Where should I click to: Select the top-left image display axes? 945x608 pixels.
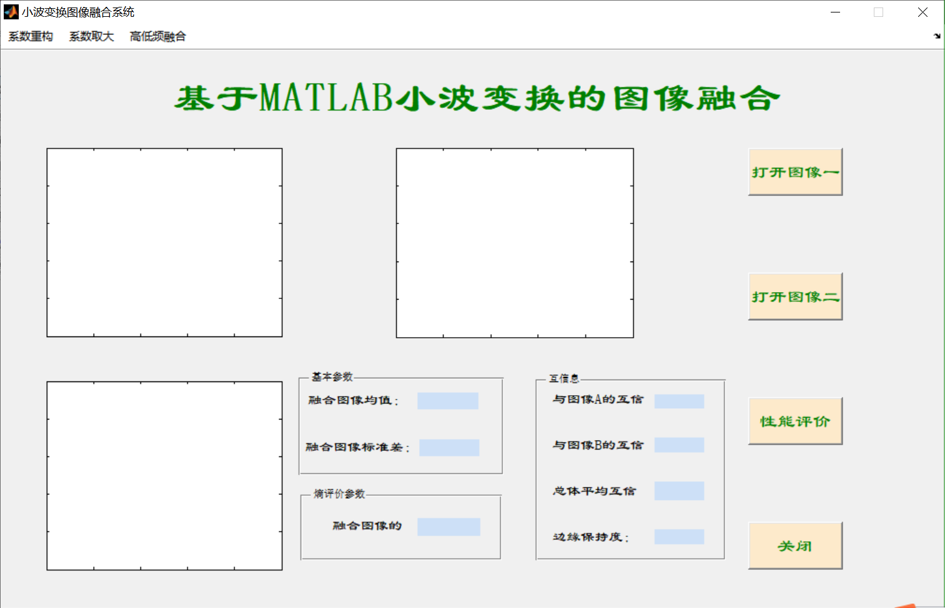(164, 242)
